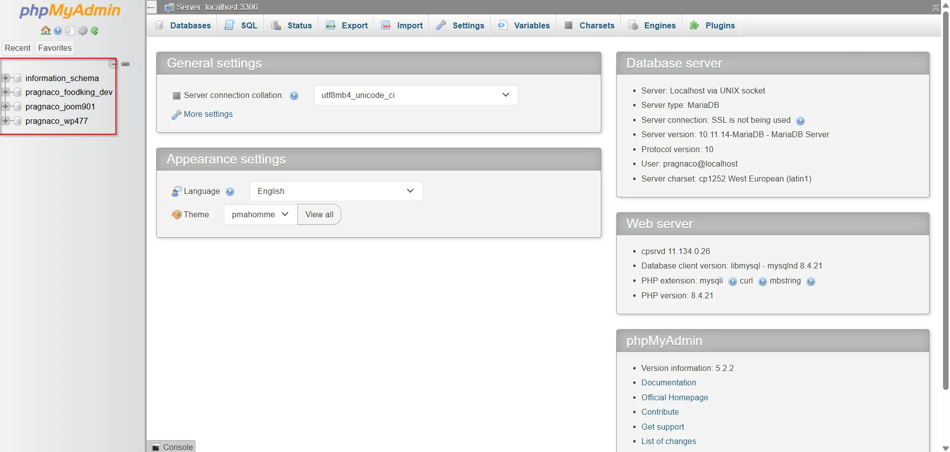Screen dimensions: 950x452
Task: Open help icon beside Language label
Action: point(230,191)
